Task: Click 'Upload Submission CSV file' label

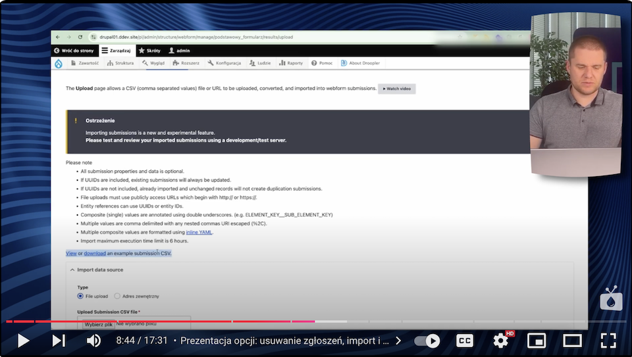Action: (x=109, y=312)
